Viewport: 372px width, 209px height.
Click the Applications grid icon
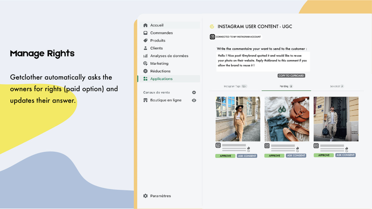(x=145, y=79)
